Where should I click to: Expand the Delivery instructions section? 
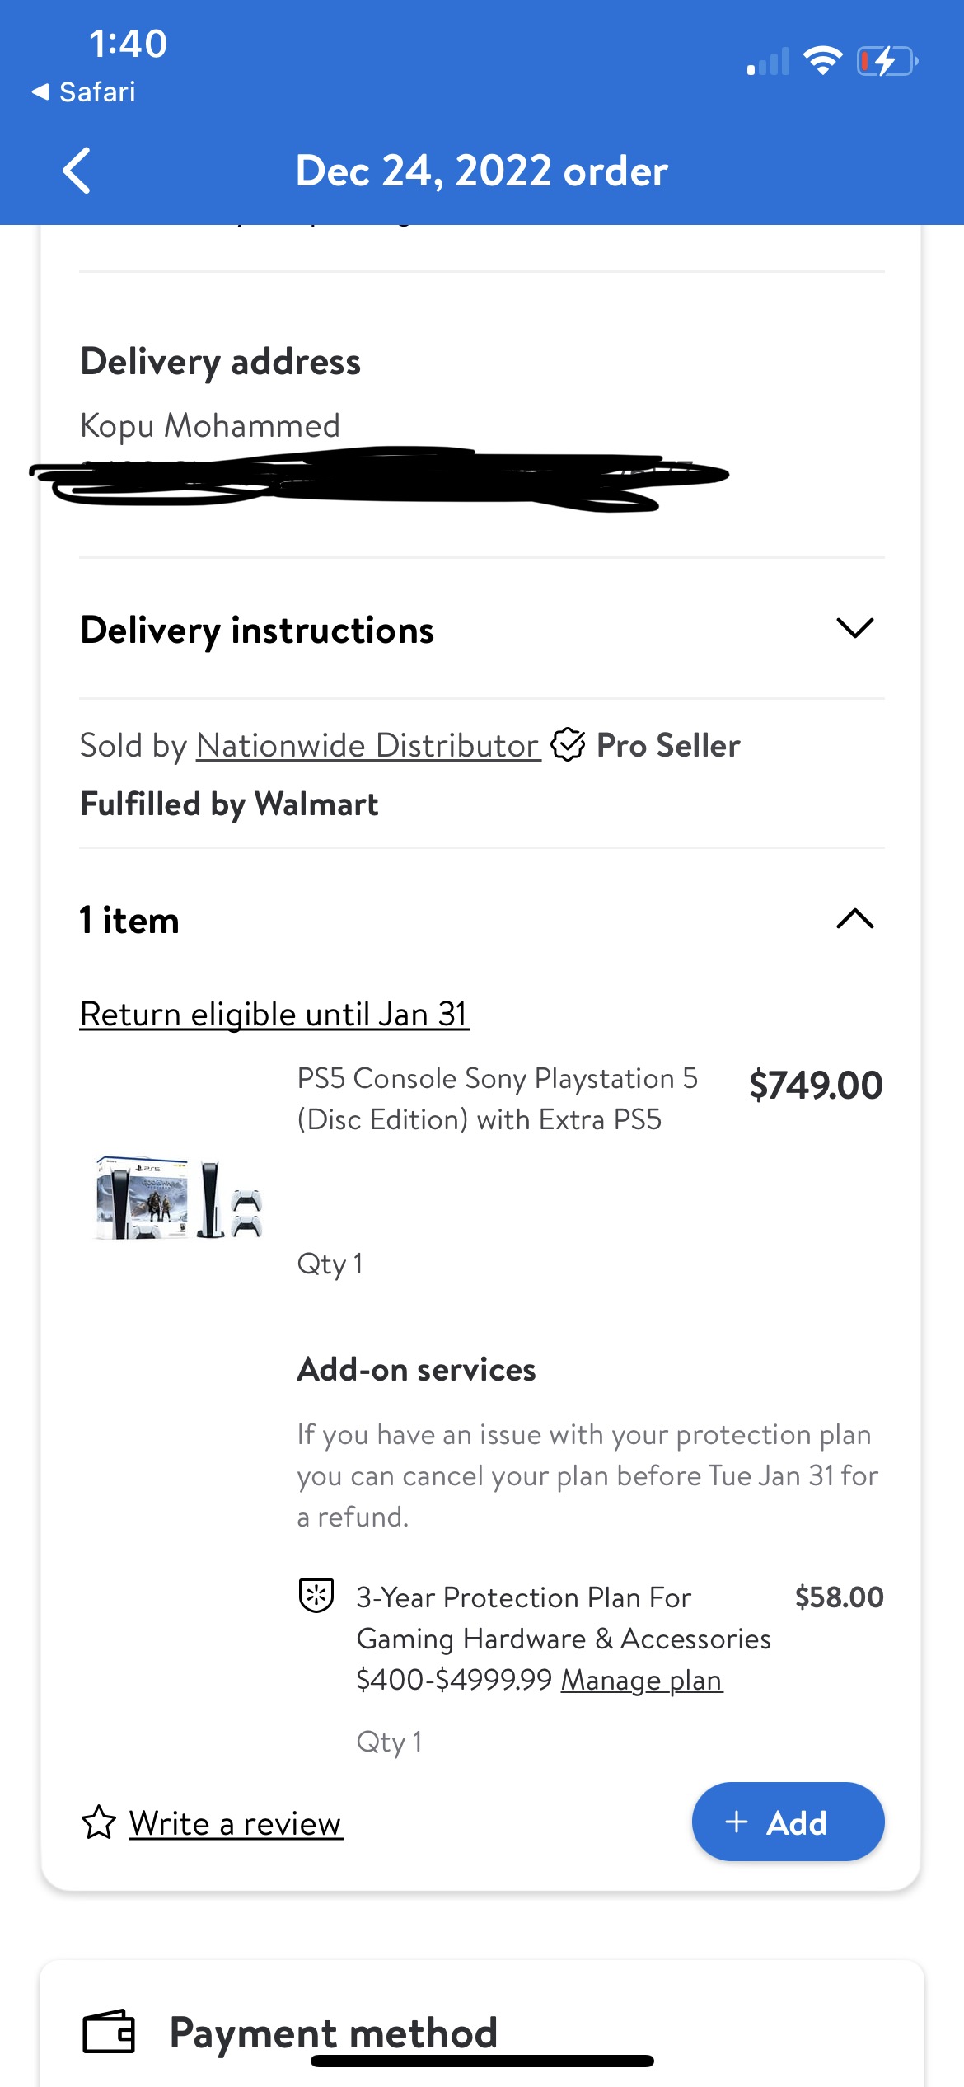pyautogui.click(x=854, y=629)
